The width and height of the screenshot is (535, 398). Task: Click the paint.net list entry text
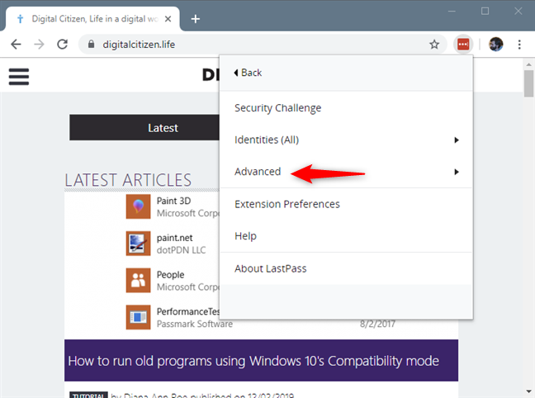[x=175, y=238]
